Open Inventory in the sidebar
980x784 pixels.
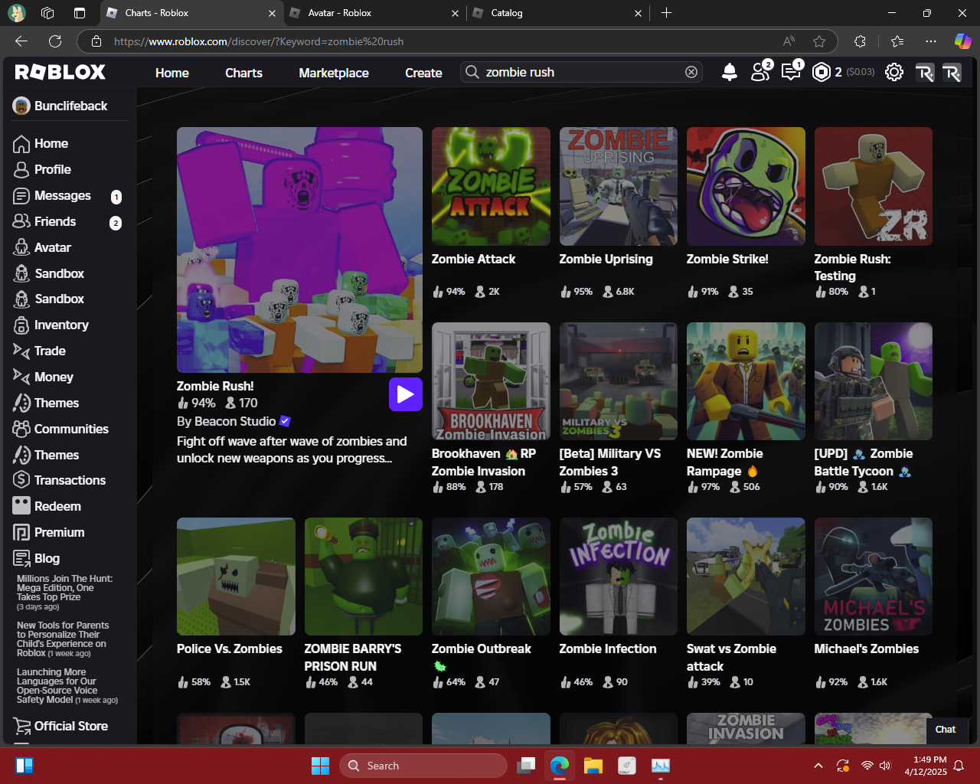51,325
